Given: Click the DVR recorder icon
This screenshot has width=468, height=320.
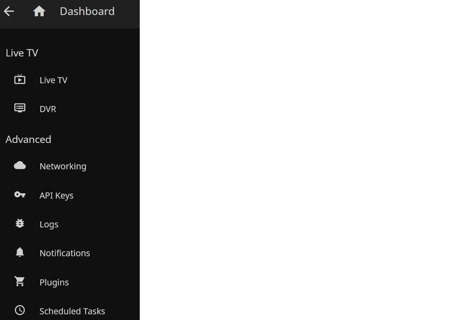Looking at the screenshot, I should pyautogui.click(x=20, y=108).
